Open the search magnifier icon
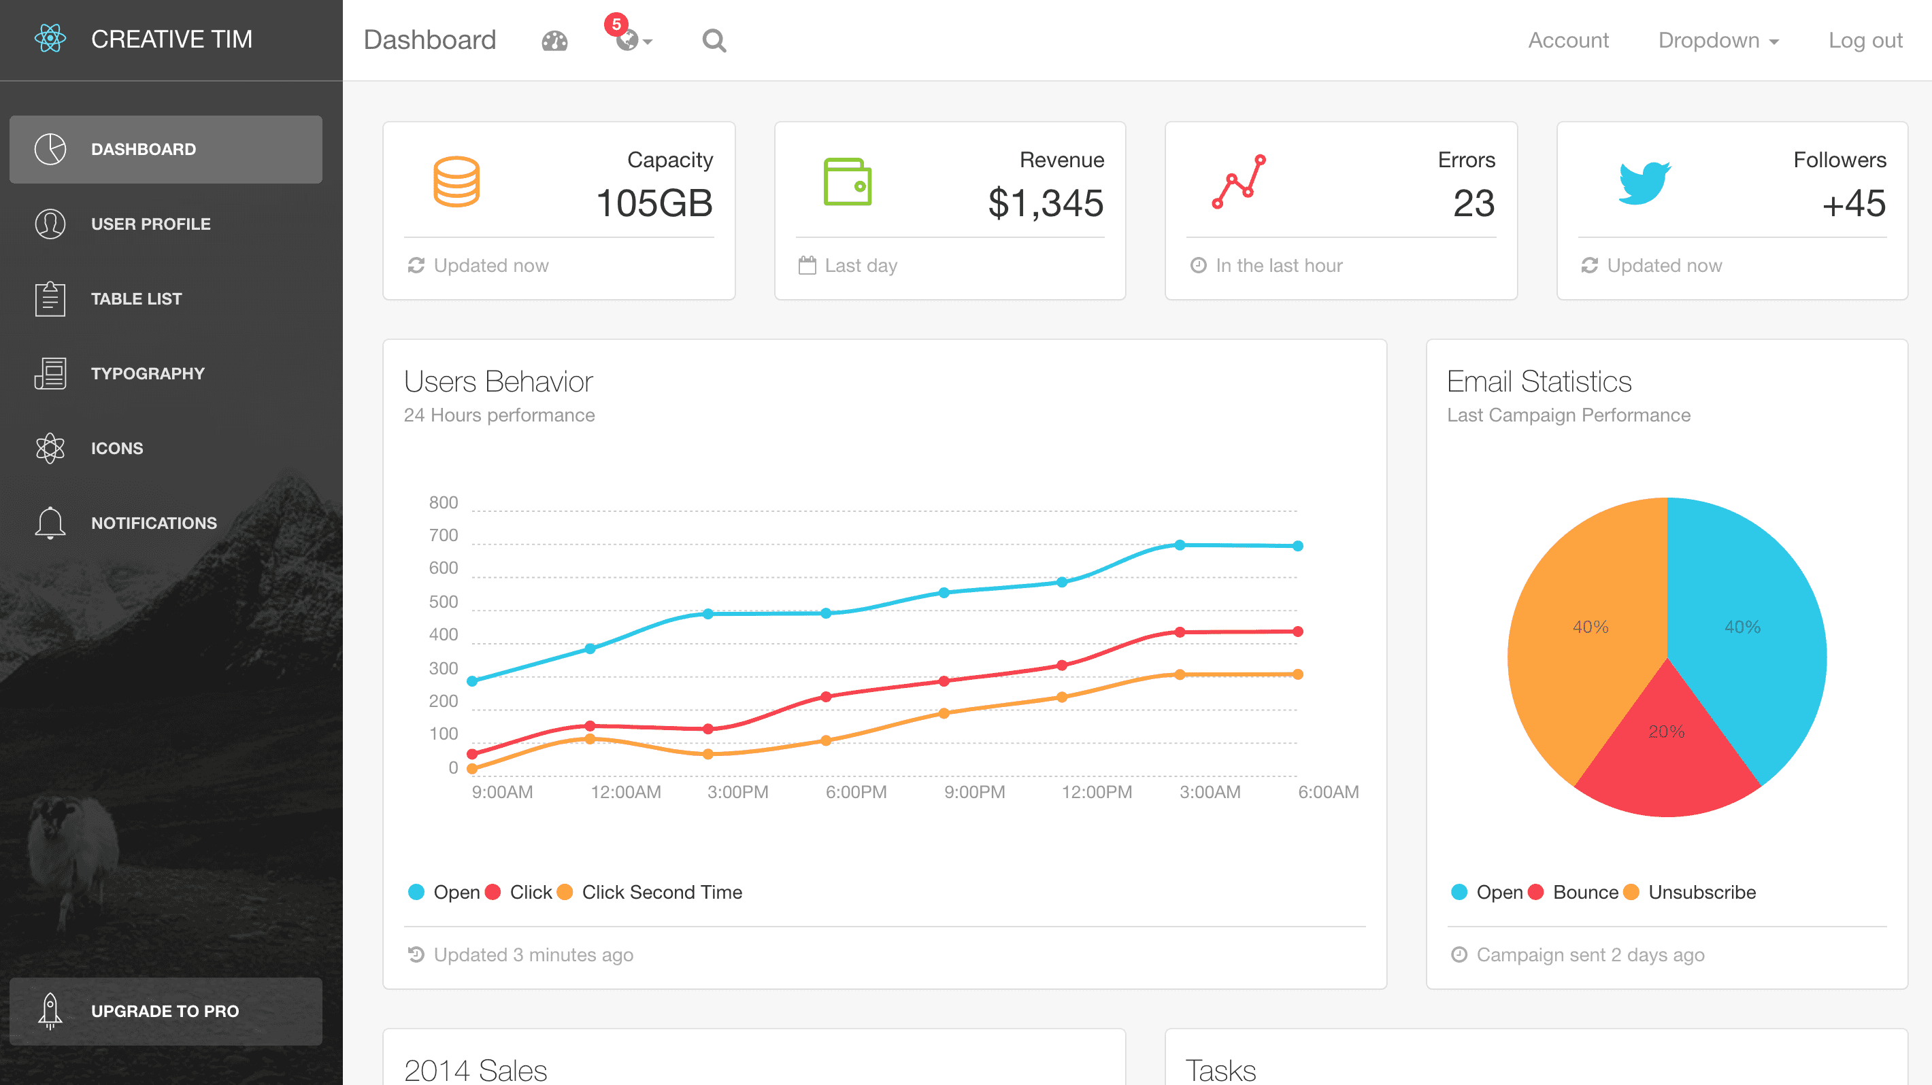The height and width of the screenshot is (1085, 1932). pyautogui.click(x=714, y=41)
